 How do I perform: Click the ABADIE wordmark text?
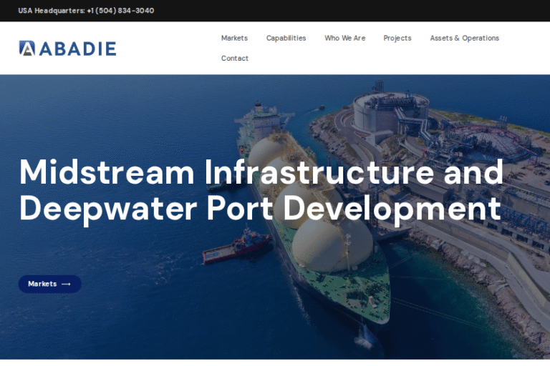(x=77, y=48)
